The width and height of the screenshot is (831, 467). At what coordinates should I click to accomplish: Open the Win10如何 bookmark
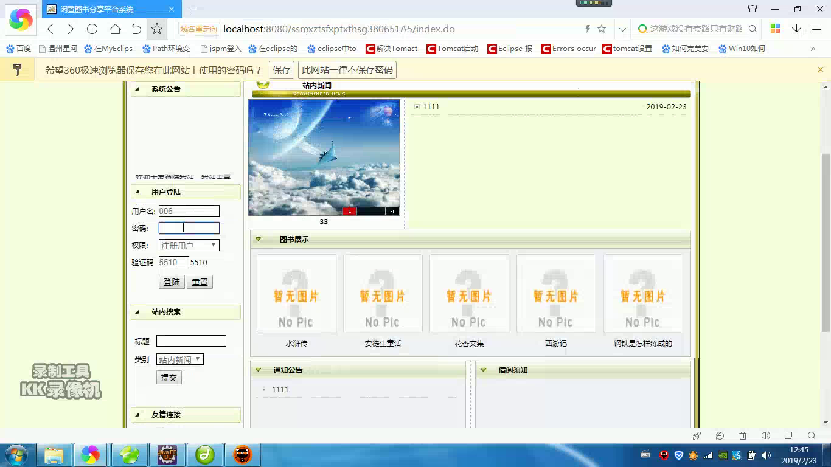tap(741, 49)
